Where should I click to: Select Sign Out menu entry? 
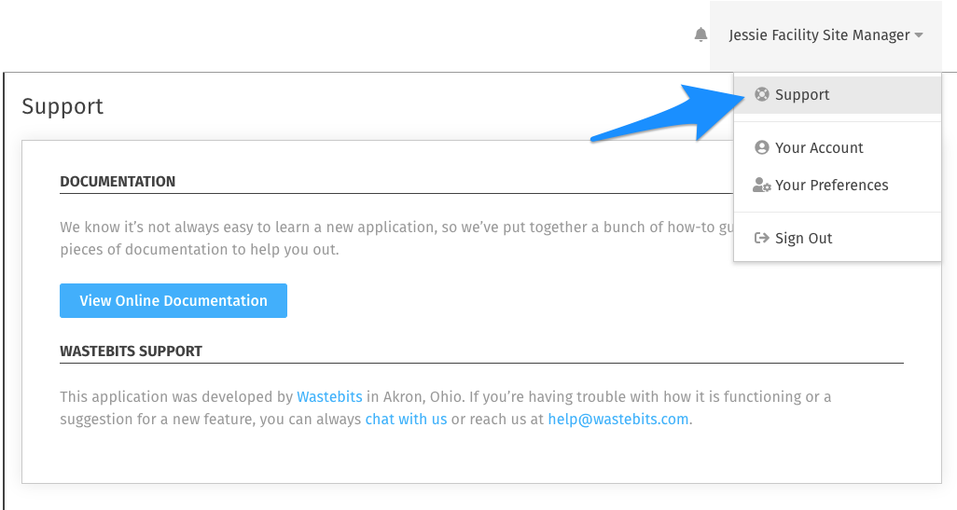tap(838, 238)
